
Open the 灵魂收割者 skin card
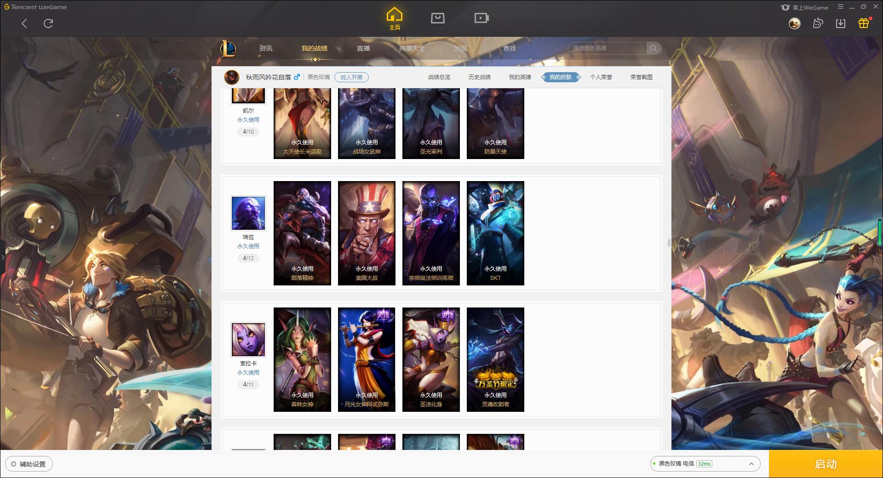tap(495, 359)
